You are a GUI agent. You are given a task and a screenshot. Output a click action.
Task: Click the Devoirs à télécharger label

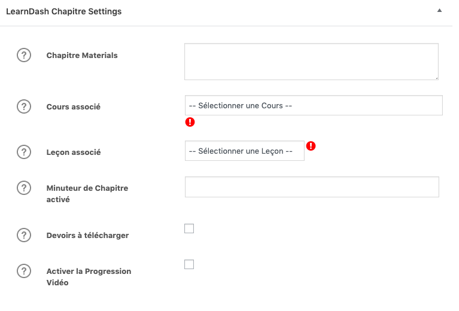87,236
